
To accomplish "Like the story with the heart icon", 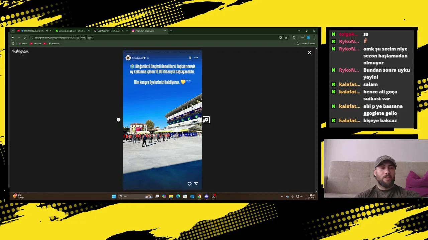I will (x=190, y=184).
